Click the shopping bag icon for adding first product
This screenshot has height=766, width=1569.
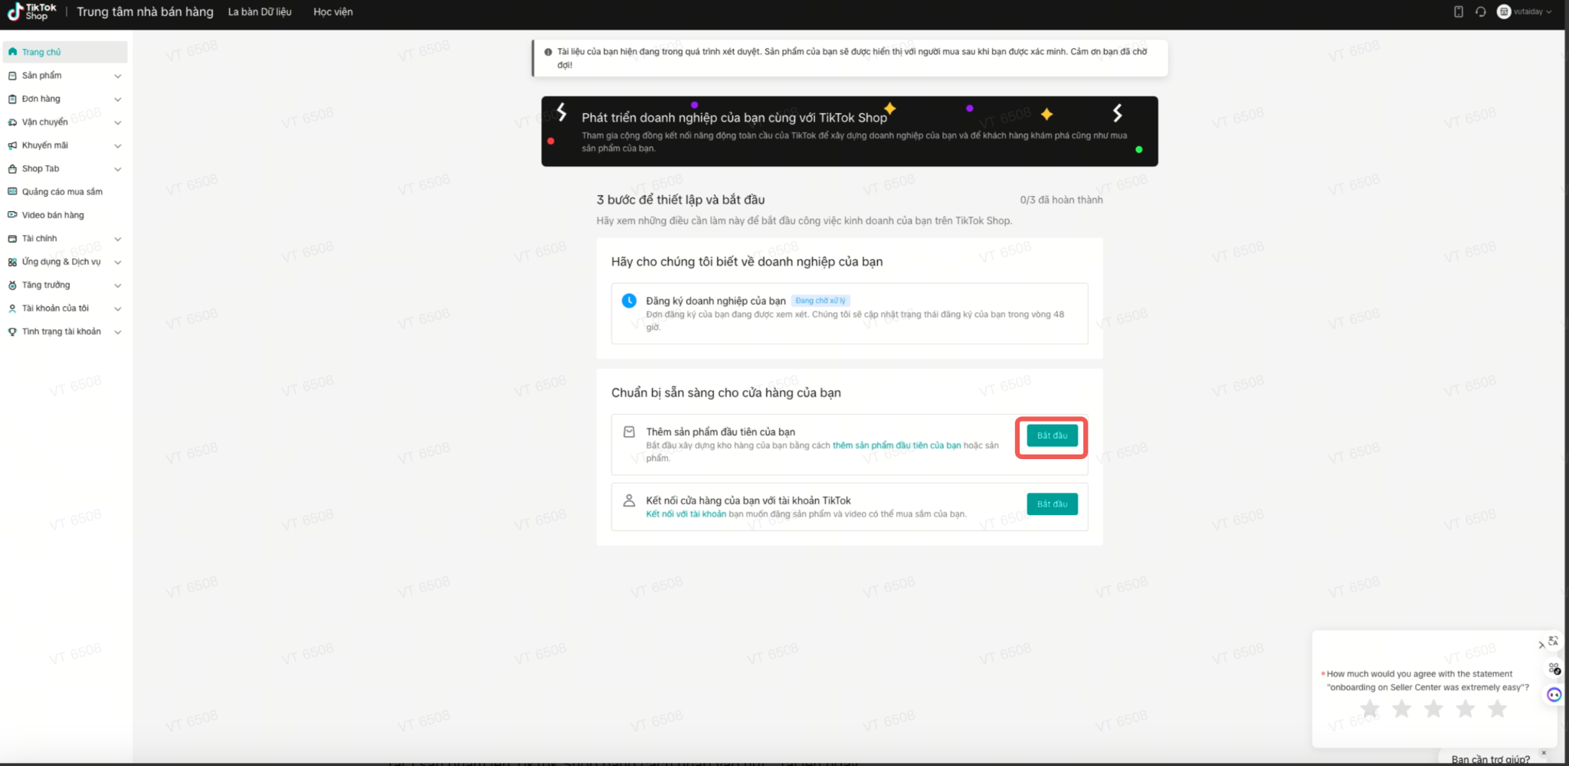click(x=629, y=432)
